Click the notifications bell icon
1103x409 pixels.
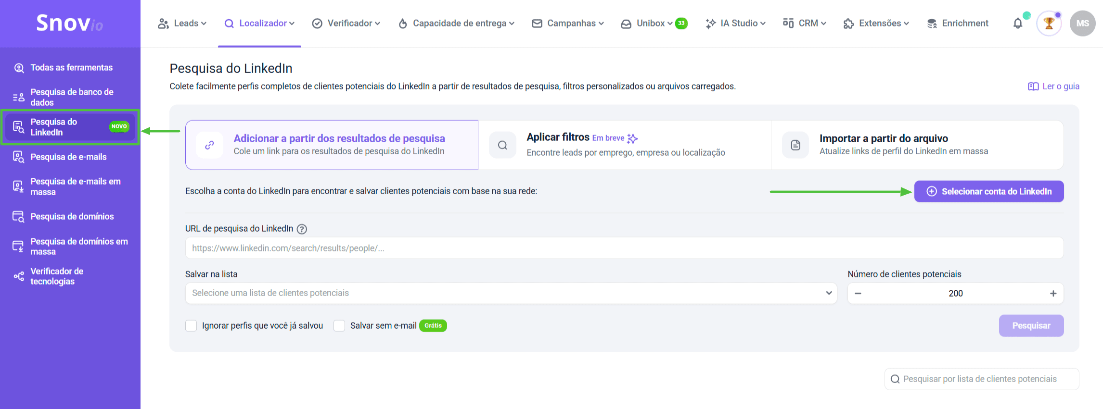coord(1017,24)
